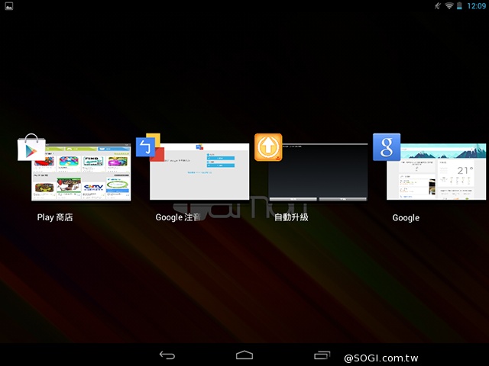The height and width of the screenshot is (366, 489).
Task: Tap the 12:09 clock in status bar
Action: point(475,6)
